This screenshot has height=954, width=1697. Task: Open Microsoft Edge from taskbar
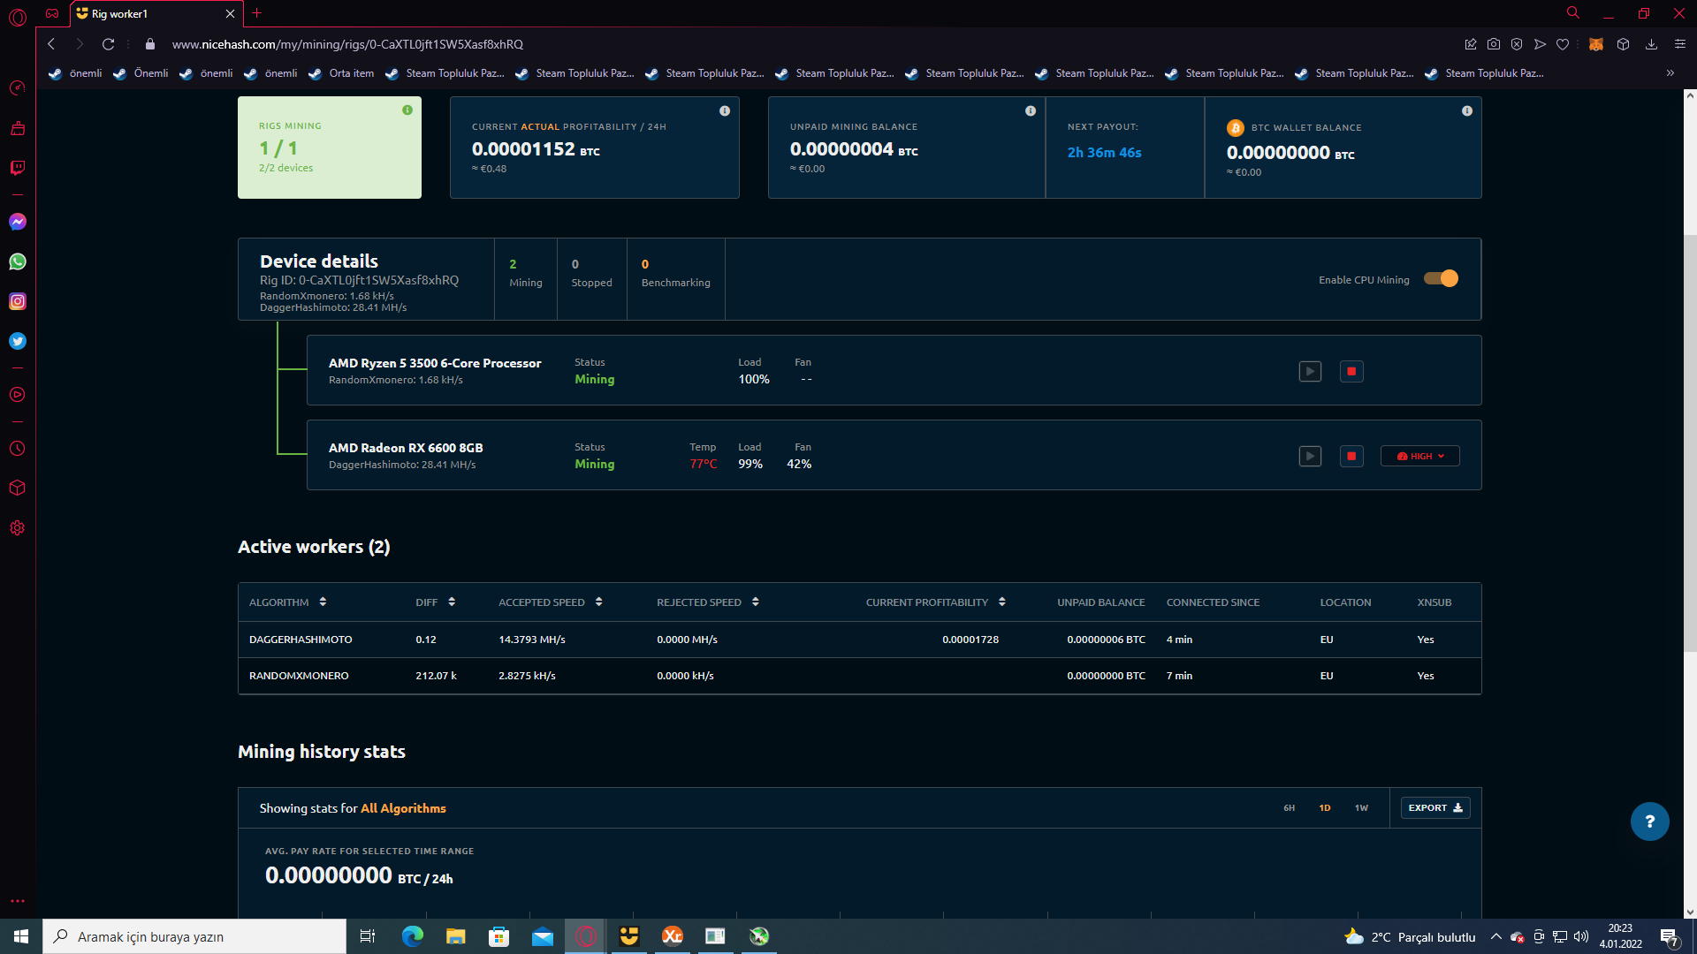point(413,936)
